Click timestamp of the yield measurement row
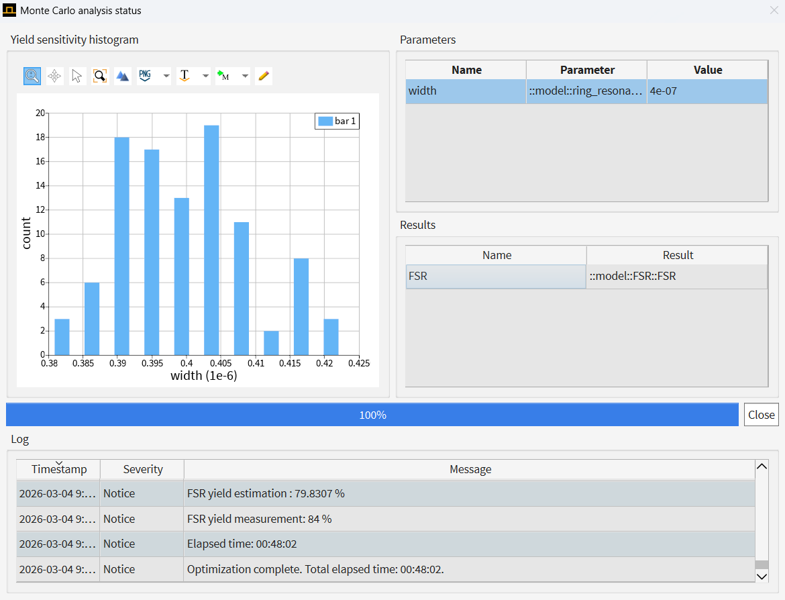This screenshot has width=785, height=600. (58, 519)
